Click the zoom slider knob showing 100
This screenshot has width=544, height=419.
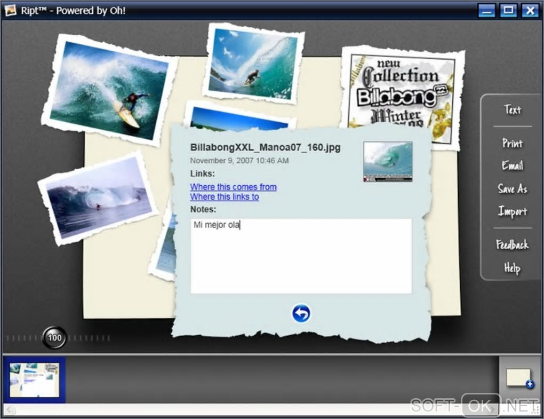pos(54,337)
